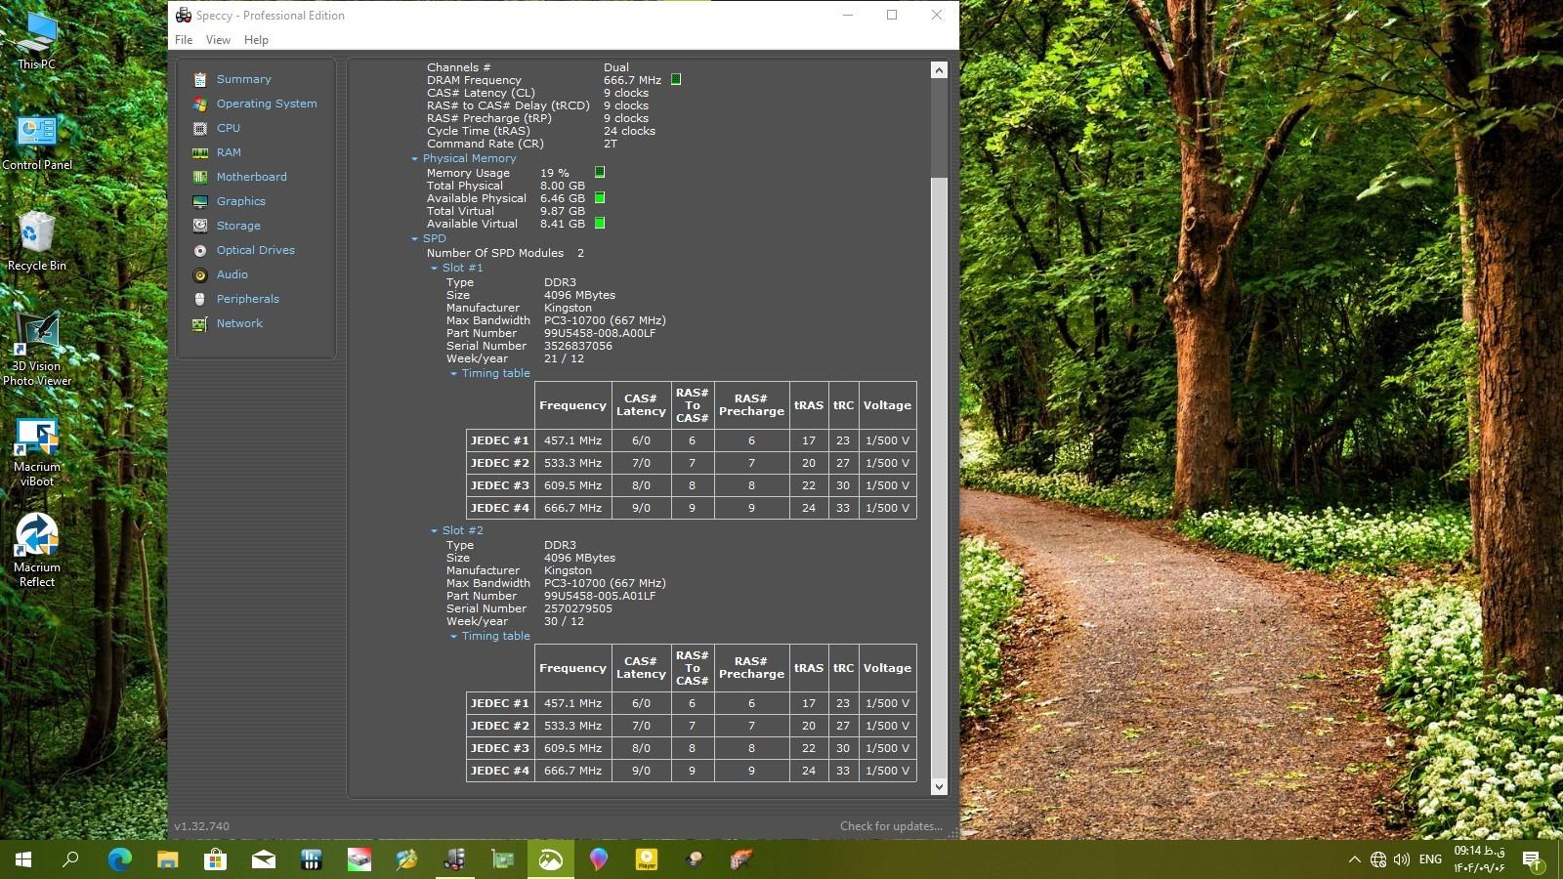1563x879 pixels.
Task: Click Check for updates link
Action: pos(891,826)
